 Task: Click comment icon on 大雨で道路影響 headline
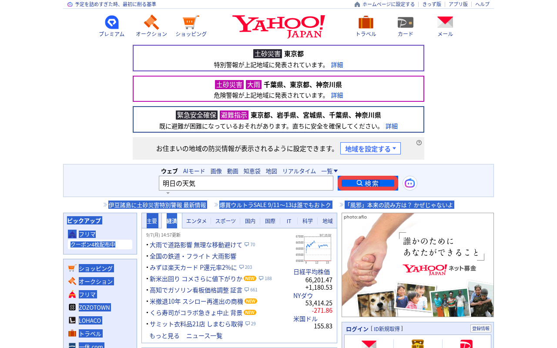click(x=247, y=244)
